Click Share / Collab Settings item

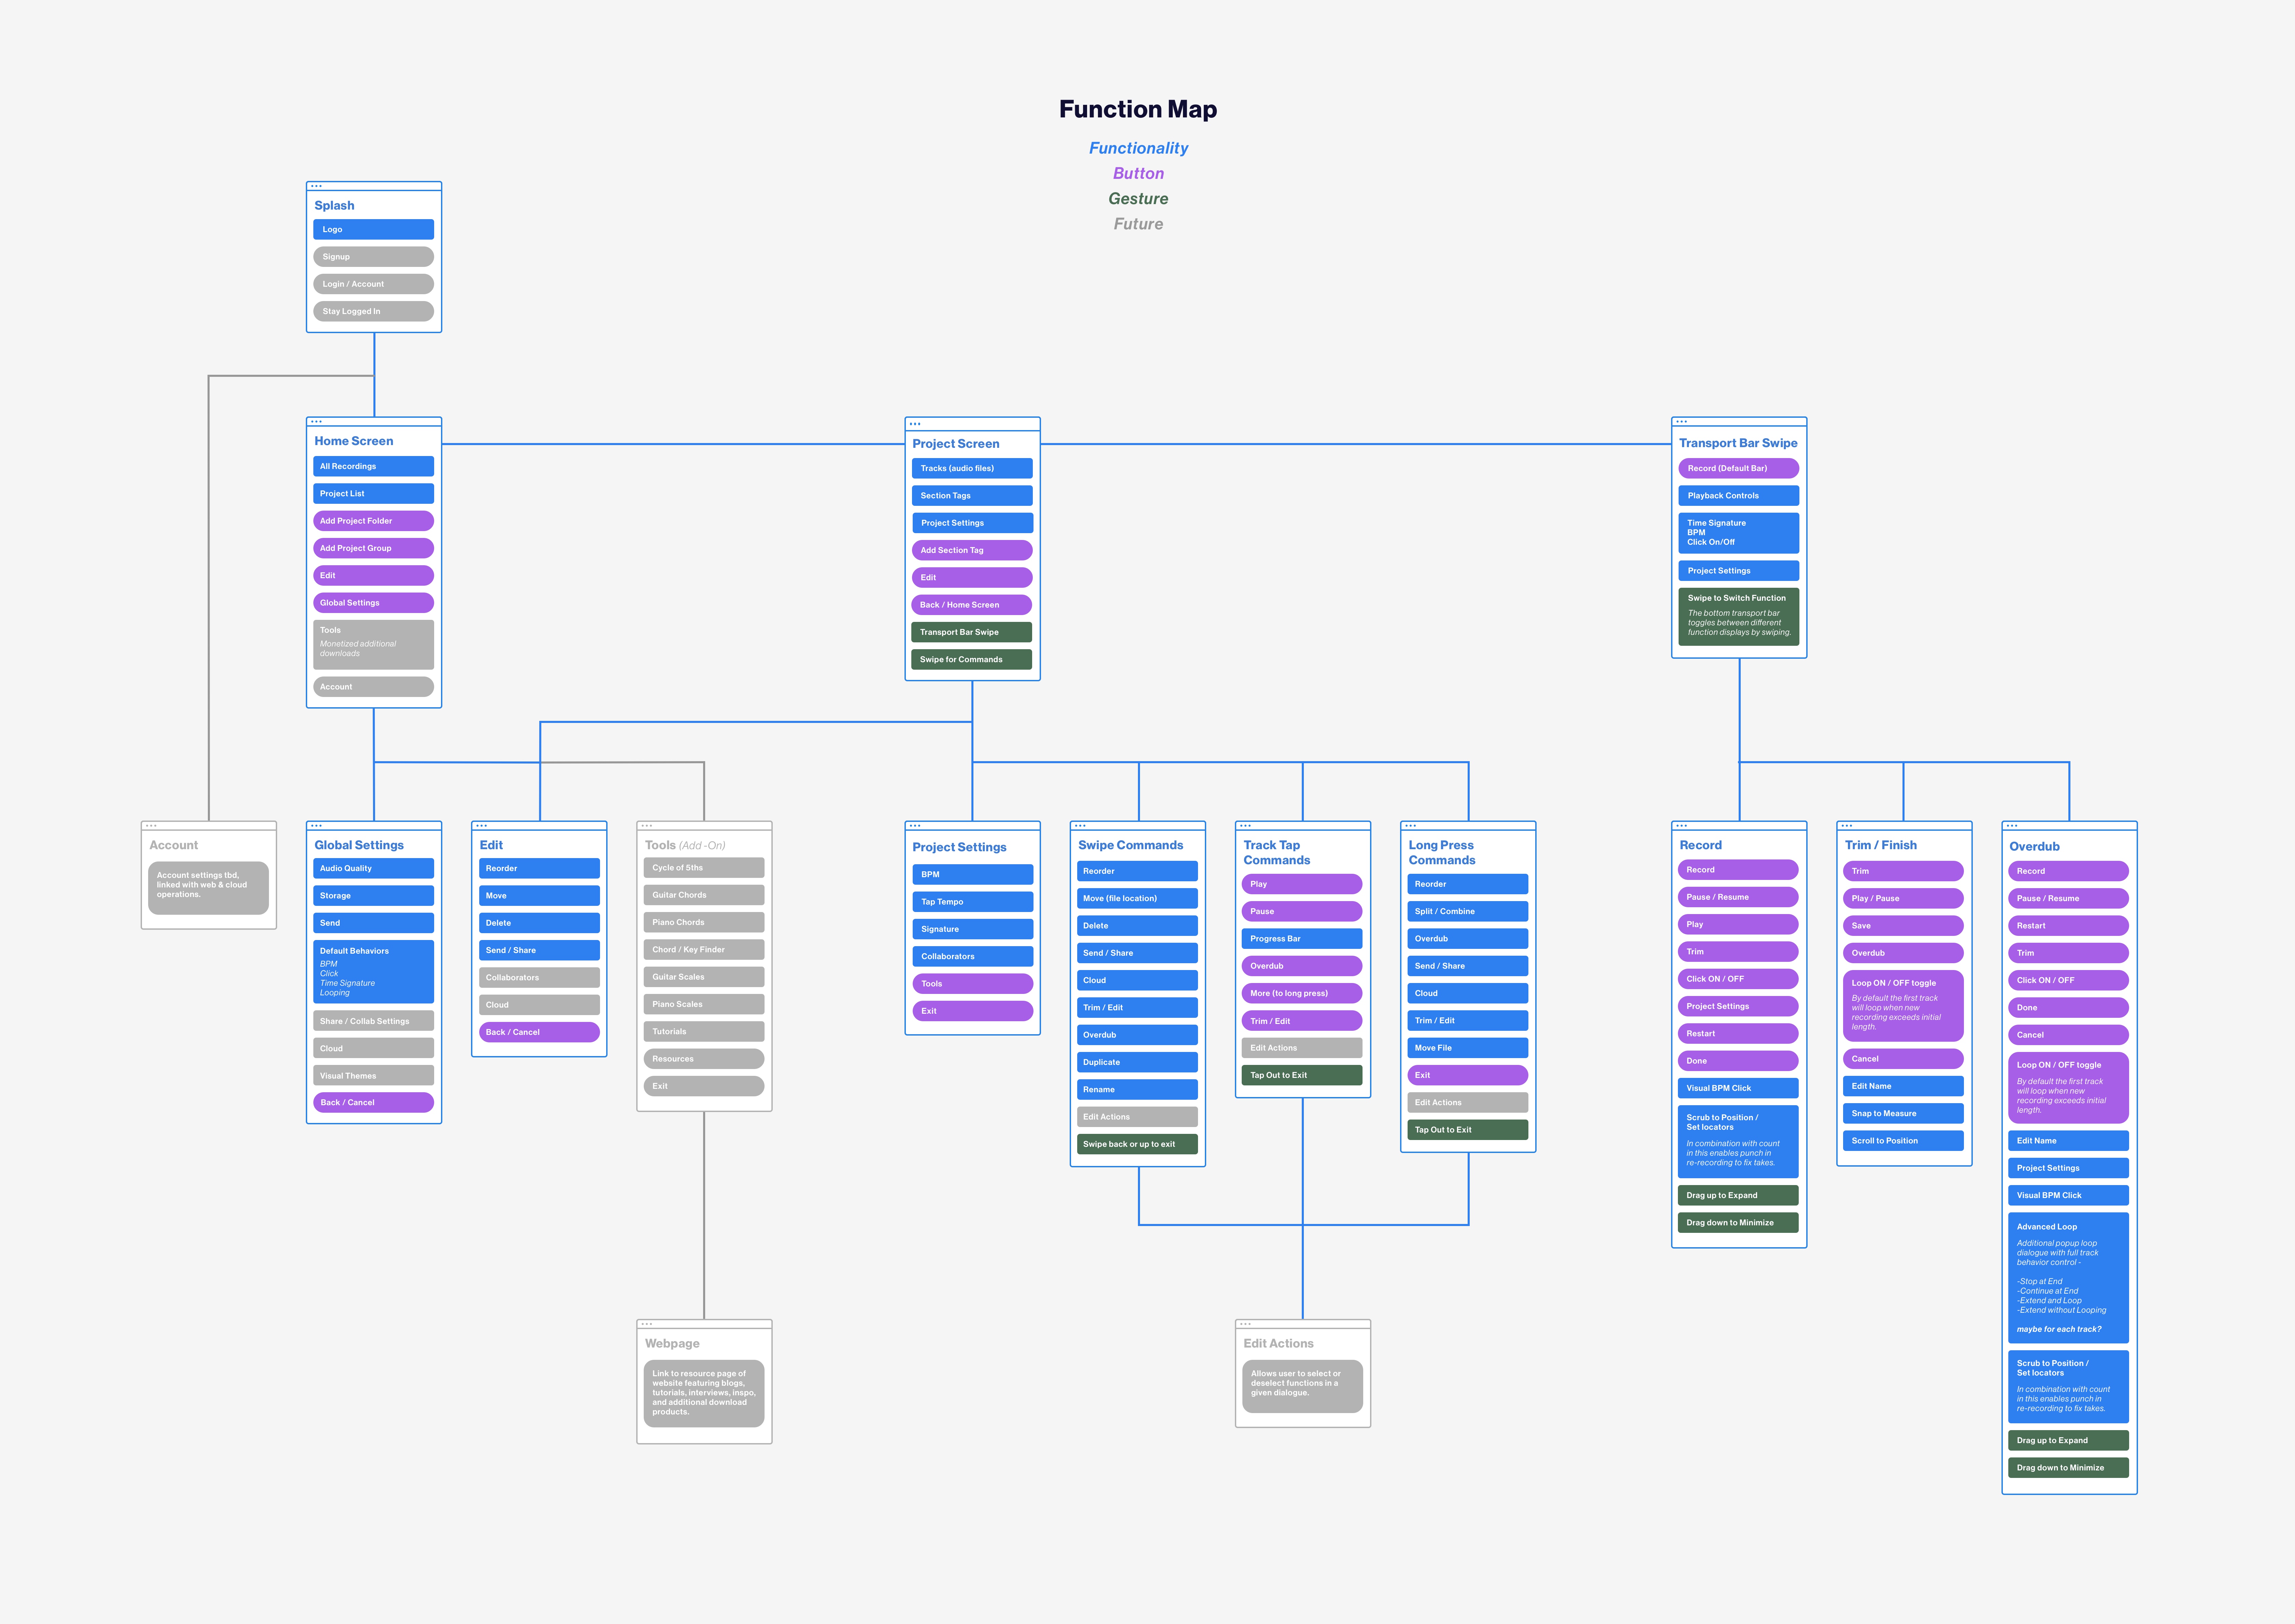[x=373, y=1021]
